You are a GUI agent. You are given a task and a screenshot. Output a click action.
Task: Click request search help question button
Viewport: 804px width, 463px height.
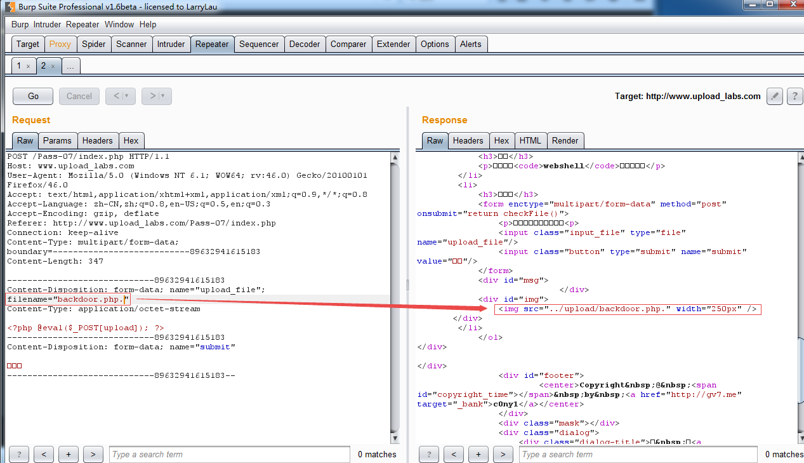pos(19,454)
